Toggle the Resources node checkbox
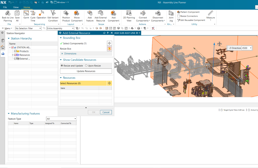 coord(16,55)
